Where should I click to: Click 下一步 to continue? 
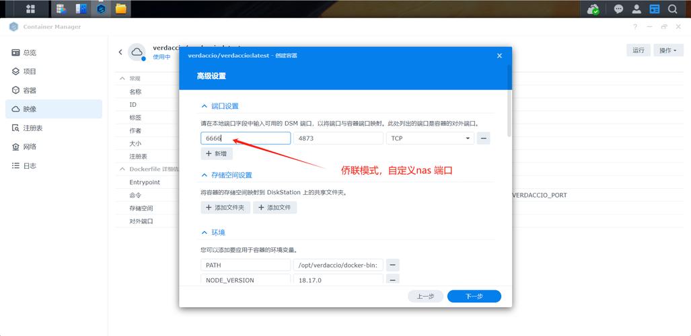click(474, 296)
